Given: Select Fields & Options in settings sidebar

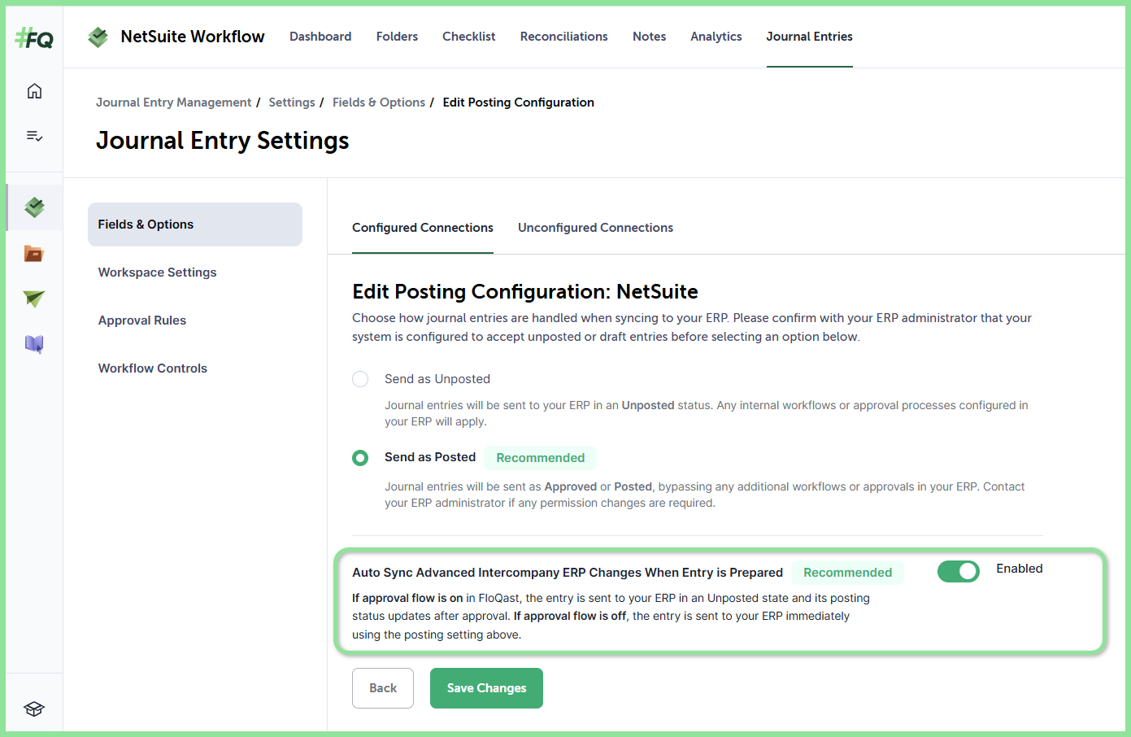Looking at the screenshot, I should click(195, 225).
